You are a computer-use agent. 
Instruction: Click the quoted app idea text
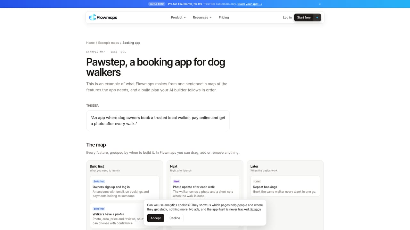pos(158,121)
